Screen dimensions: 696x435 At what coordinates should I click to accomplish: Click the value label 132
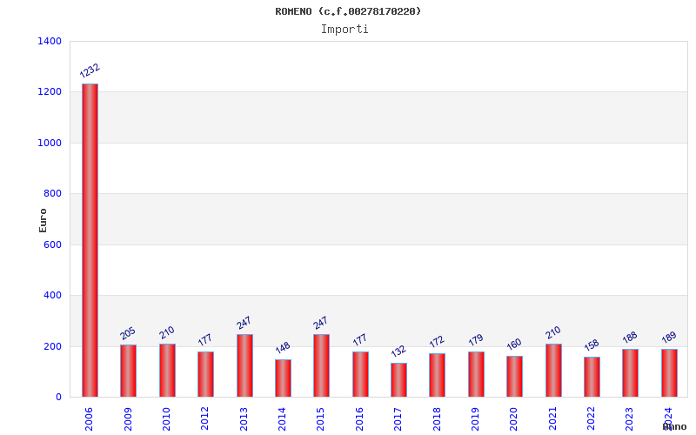(398, 351)
